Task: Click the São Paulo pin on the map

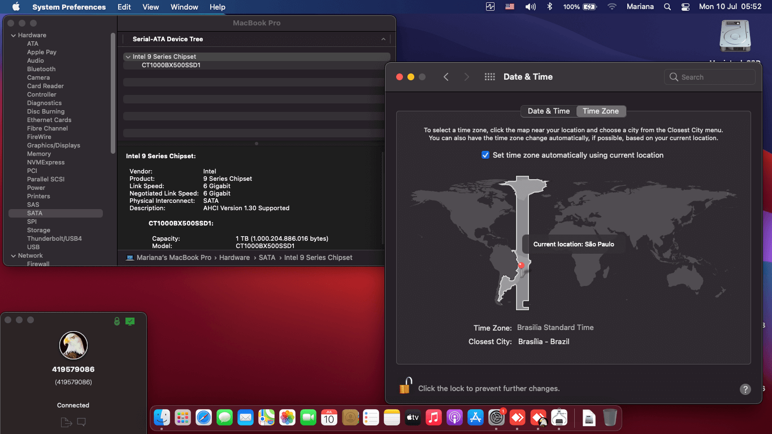Action: [x=521, y=266]
